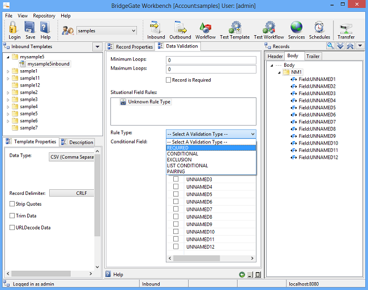
Task: Open the Repository menu
Action: tap(44, 16)
